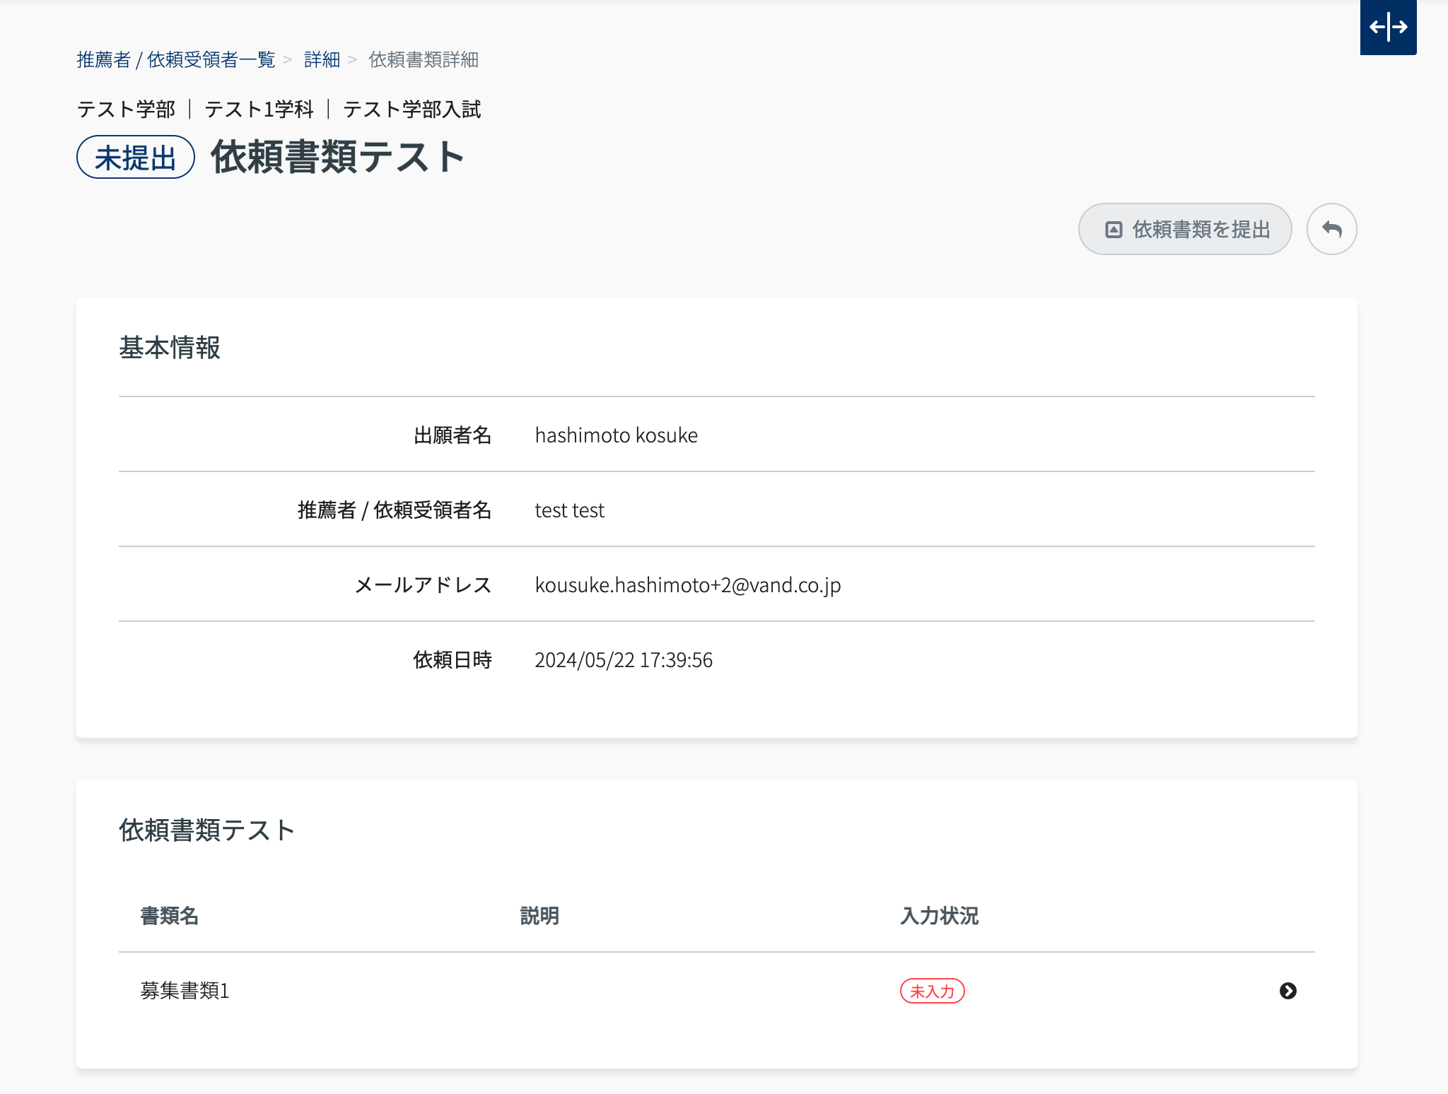Go to 詳細 breadcrumb link
The height and width of the screenshot is (1094, 1448).
pos(322,60)
